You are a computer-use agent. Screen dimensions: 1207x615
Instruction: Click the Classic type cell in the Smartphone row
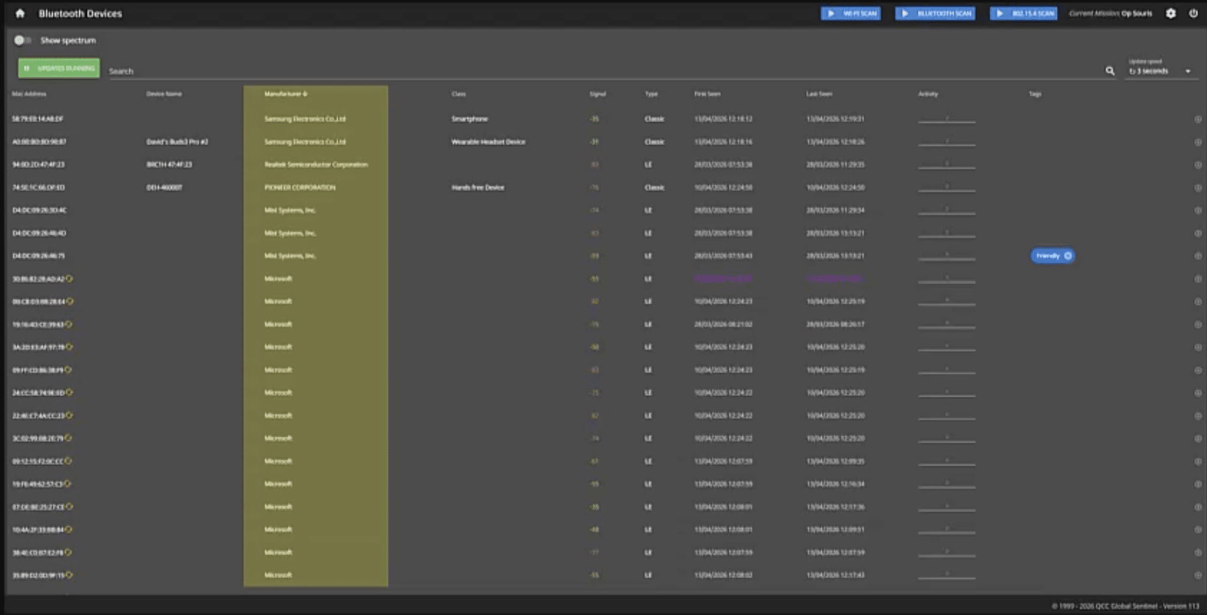pos(655,119)
